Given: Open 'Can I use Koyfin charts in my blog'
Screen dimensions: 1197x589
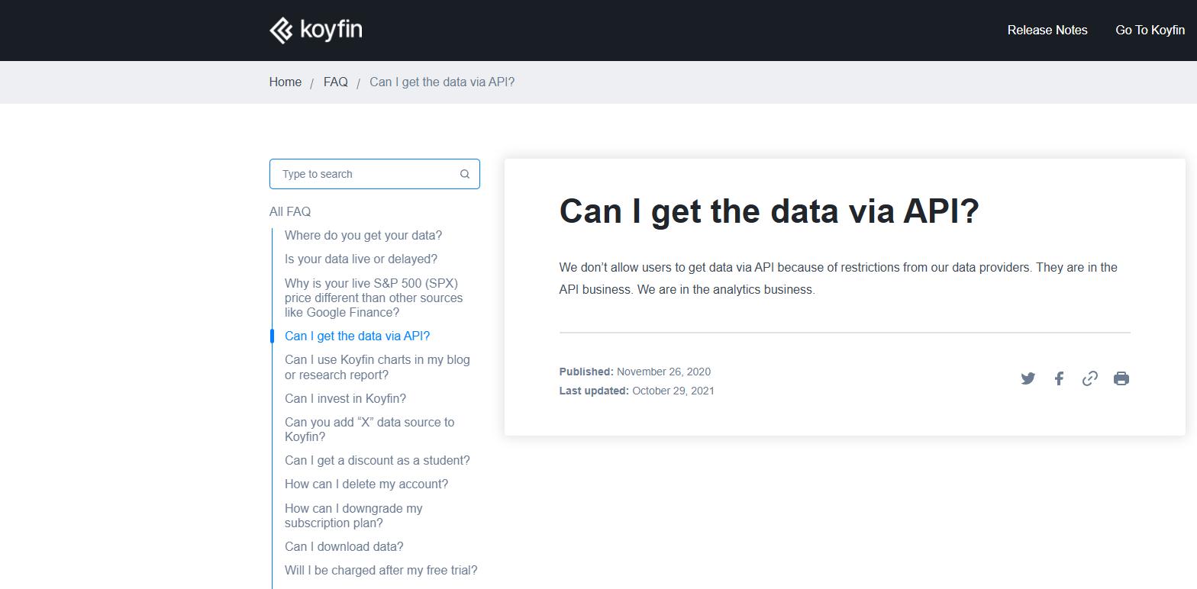Looking at the screenshot, I should click(x=377, y=367).
